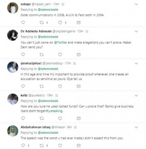146x149 pixels.
Task: Reply to Dr Adekola Adewale's tweet
Action: (23, 54)
